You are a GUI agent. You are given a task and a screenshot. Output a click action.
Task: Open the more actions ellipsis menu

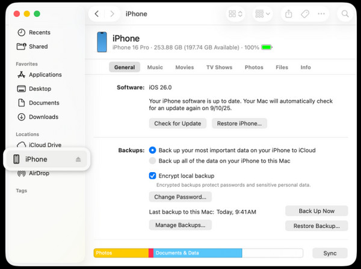coord(321,14)
